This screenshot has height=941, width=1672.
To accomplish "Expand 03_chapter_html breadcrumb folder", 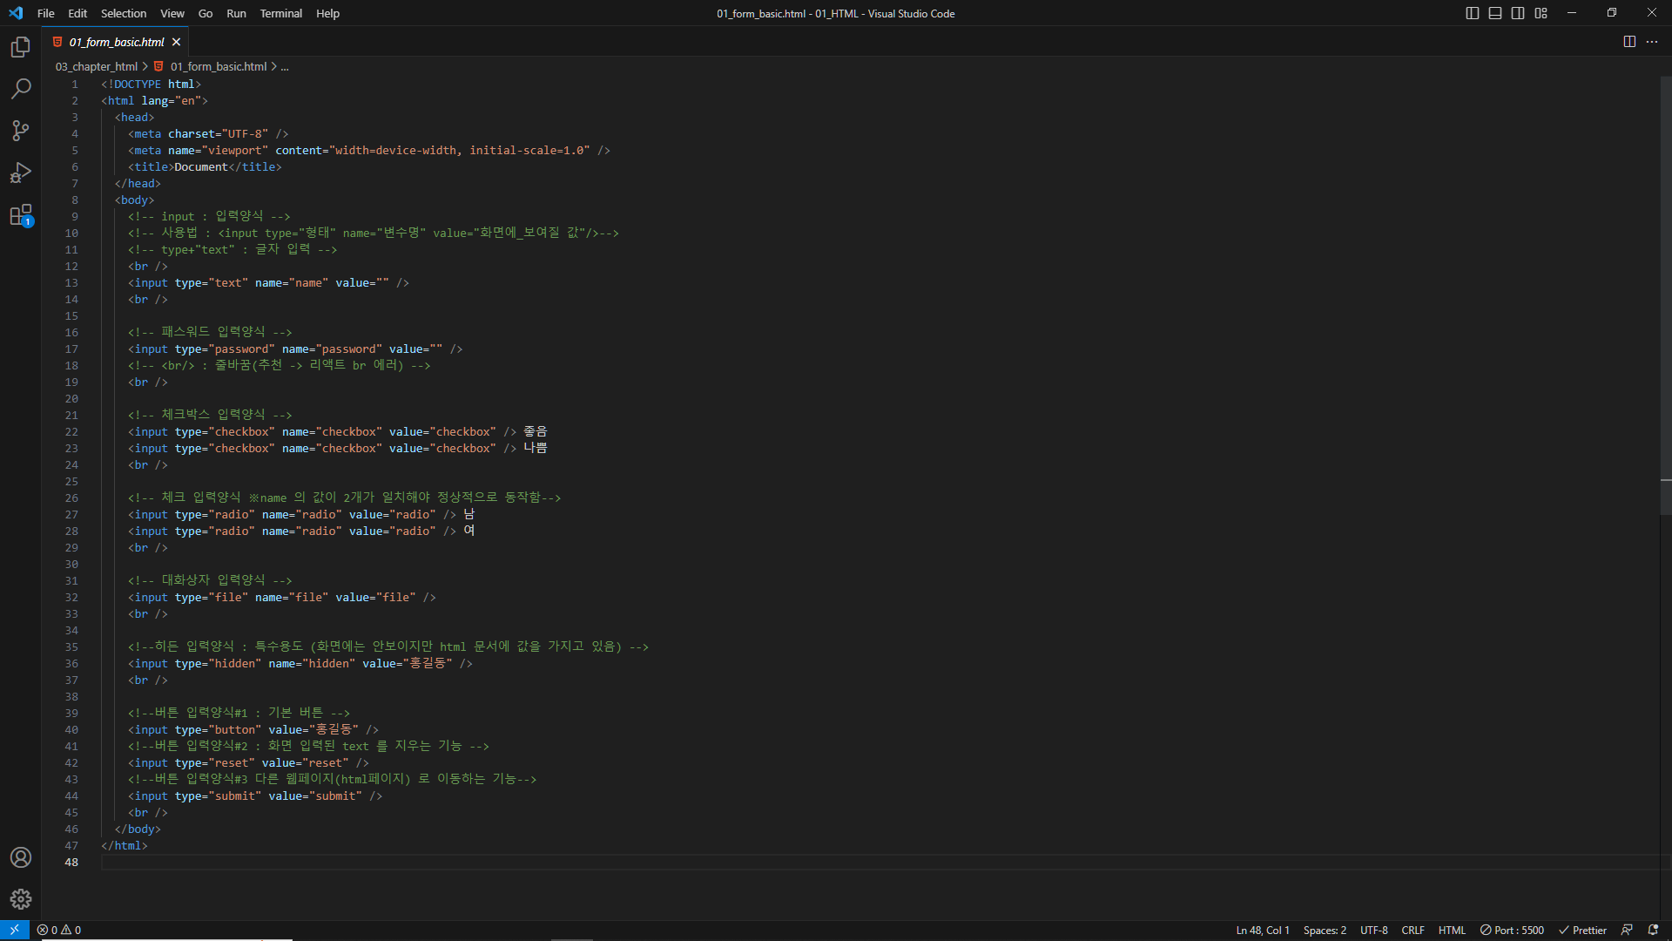I will click(x=96, y=66).
